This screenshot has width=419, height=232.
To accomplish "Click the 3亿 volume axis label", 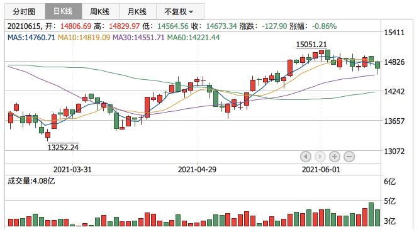I will coord(389,221).
